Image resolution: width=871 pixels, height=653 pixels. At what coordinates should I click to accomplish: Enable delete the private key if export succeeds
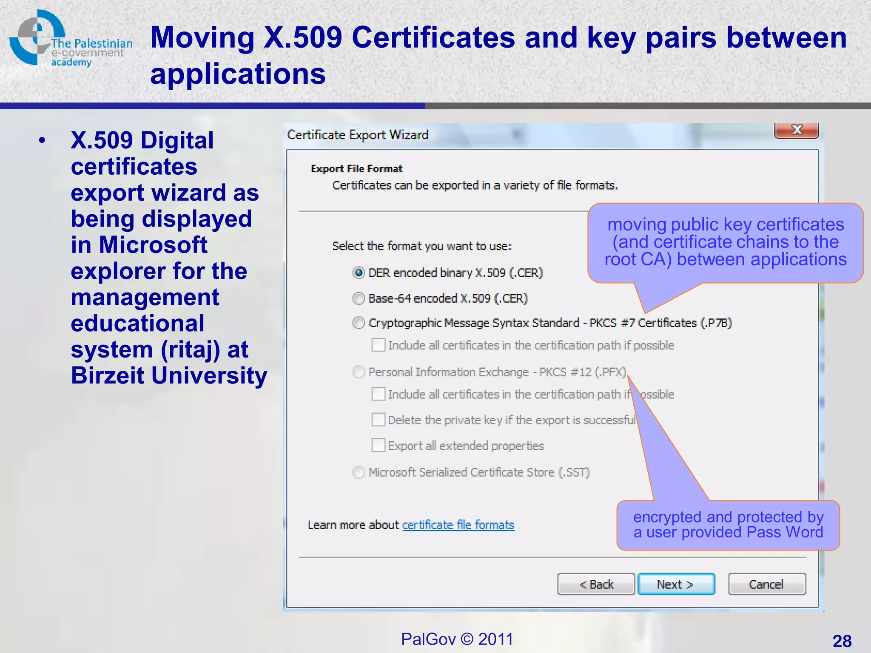click(x=379, y=420)
